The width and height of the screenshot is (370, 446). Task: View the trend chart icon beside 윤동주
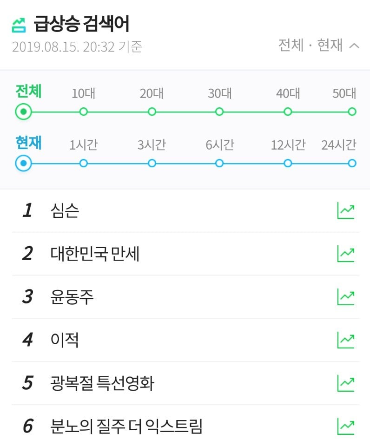coord(346,297)
